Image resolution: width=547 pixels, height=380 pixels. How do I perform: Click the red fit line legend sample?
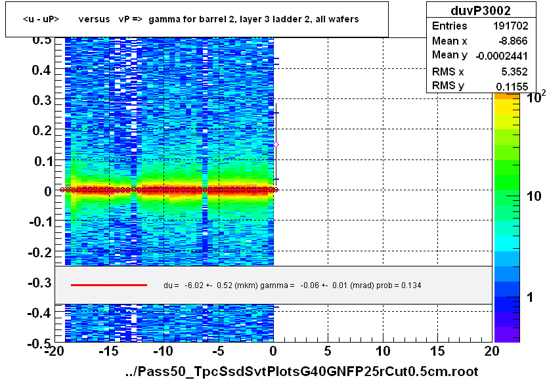point(109,285)
